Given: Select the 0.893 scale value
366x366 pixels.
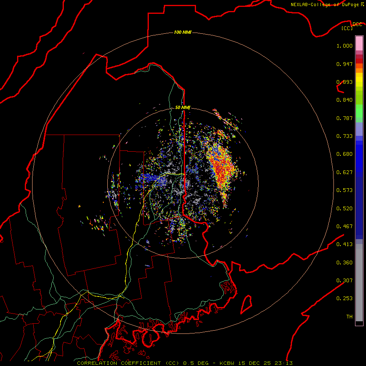Looking at the screenshot, I should pos(344,82).
